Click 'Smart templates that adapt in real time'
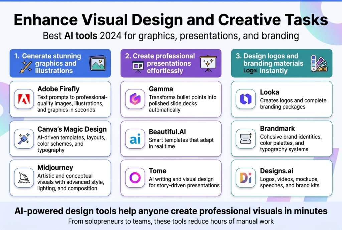 pyautogui.click(x=181, y=143)
